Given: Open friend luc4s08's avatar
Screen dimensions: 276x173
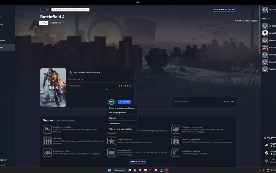Looking at the screenshot, I should (265, 33).
